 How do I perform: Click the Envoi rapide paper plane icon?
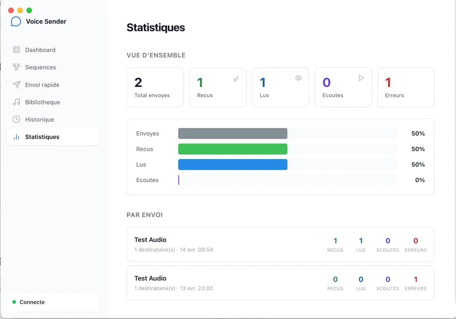(16, 85)
